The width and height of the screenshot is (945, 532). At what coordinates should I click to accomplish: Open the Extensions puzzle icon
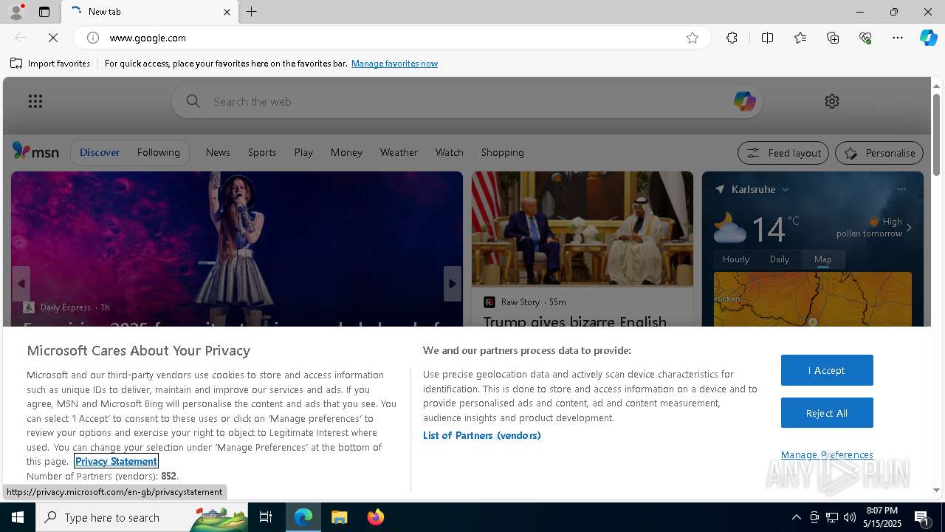click(x=732, y=38)
